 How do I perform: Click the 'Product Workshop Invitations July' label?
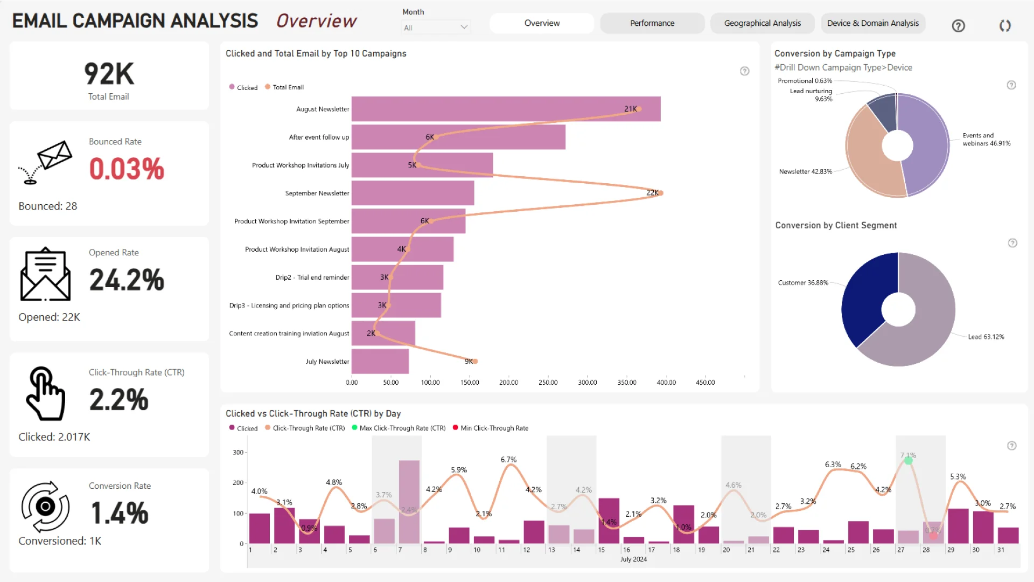[x=301, y=165]
